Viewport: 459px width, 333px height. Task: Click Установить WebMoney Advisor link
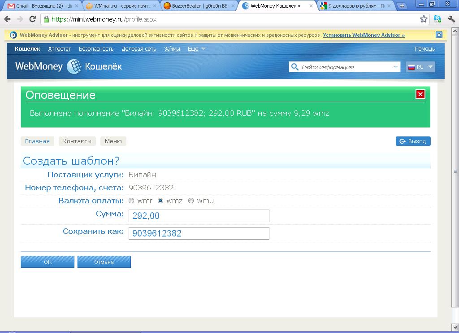point(364,35)
